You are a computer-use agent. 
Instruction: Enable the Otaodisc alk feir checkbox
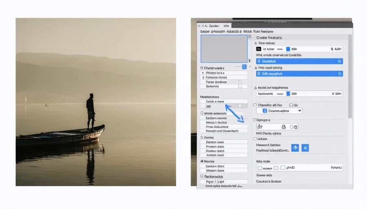point(255,104)
